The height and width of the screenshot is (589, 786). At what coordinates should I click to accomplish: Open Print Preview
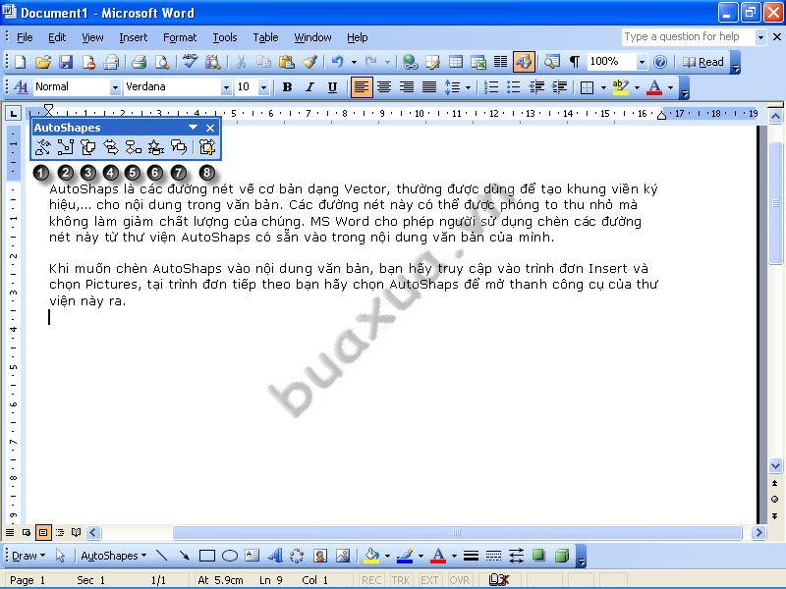coord(162,62)
